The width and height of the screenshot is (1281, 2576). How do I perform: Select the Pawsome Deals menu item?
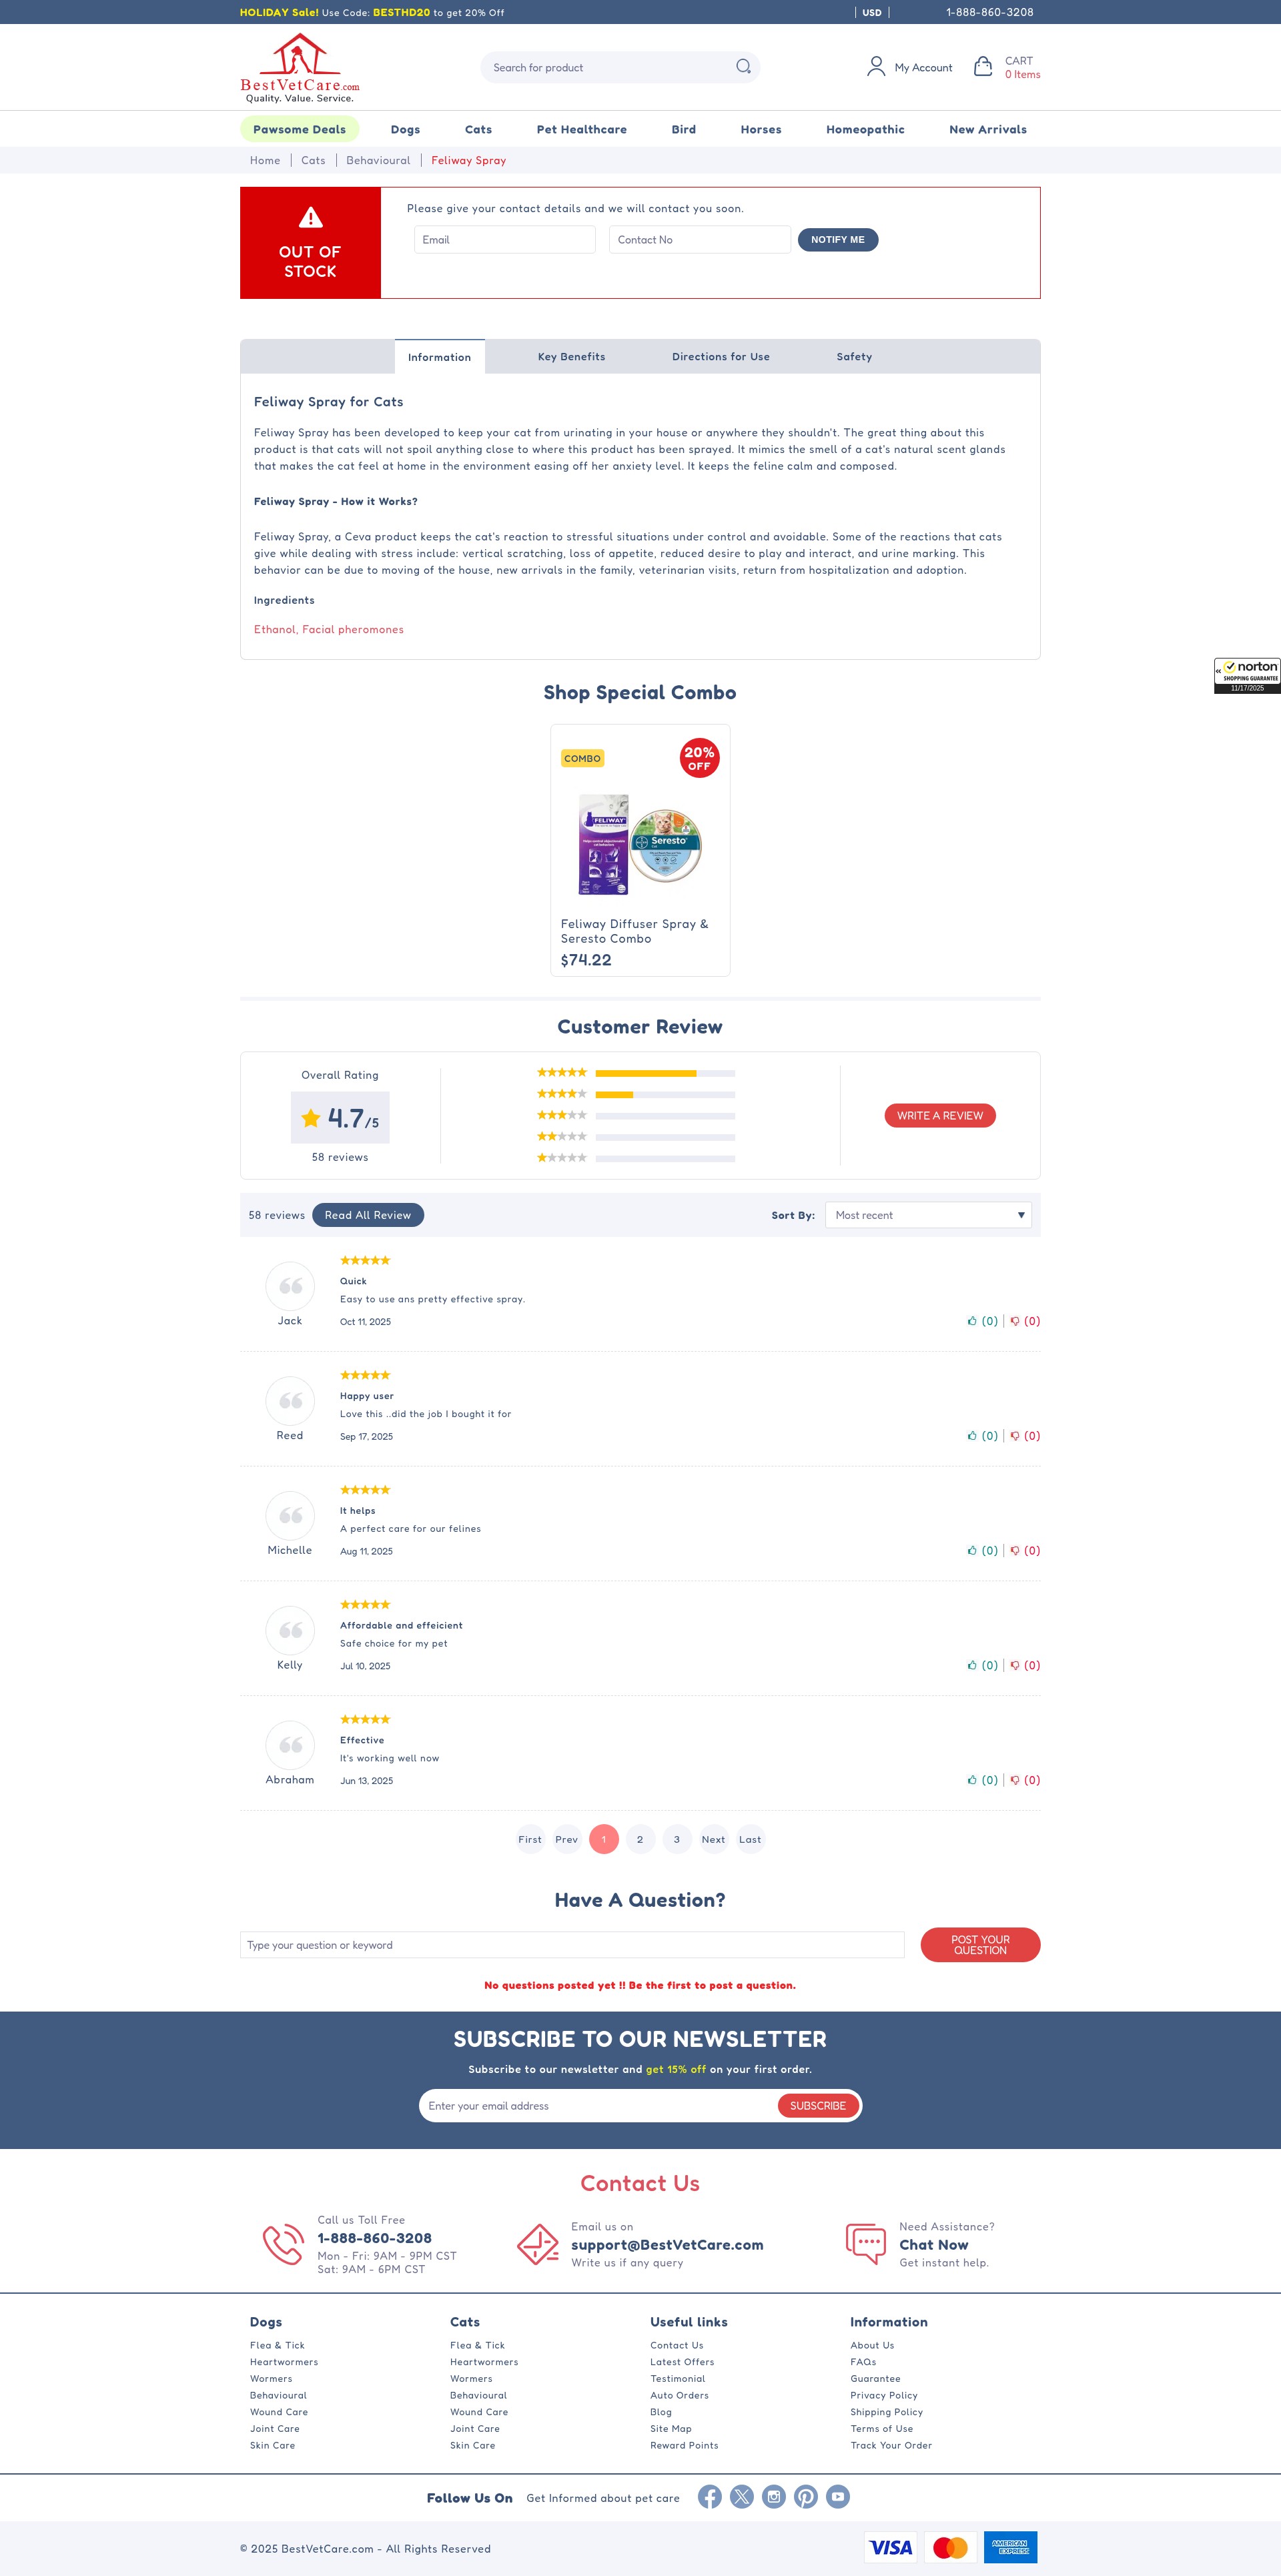299,129
